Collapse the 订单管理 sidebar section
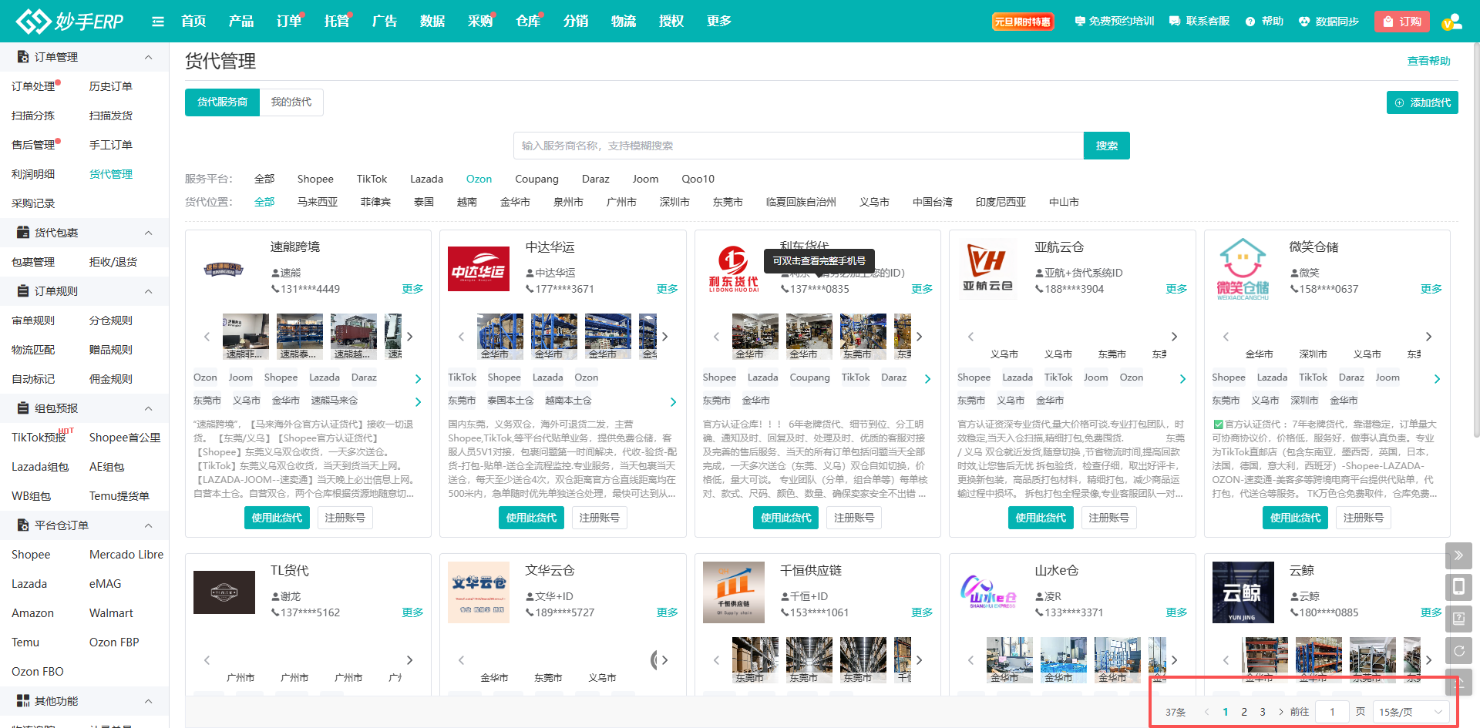1480x728 pixels. 148,57
